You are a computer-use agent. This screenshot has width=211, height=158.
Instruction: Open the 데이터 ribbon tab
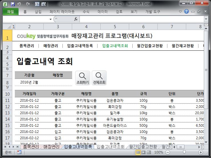[103, 12]
